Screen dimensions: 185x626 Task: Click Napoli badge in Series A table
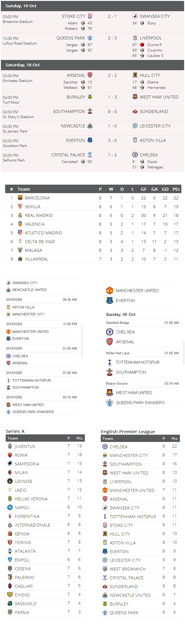point(10,508)
